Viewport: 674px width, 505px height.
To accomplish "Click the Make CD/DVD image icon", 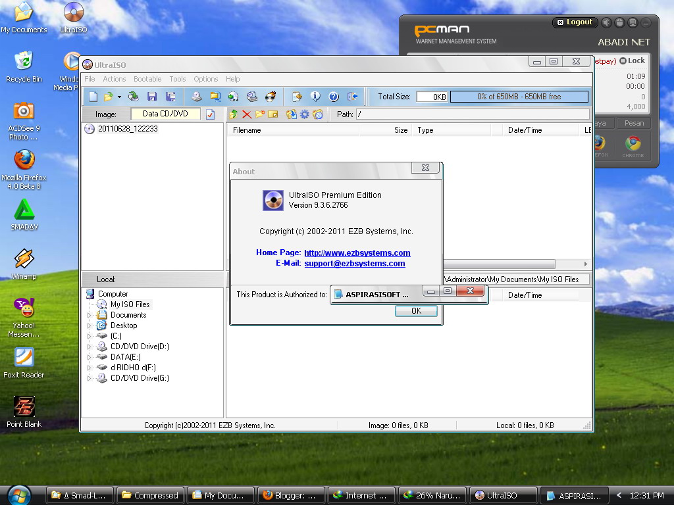I will tap(196, 97).
